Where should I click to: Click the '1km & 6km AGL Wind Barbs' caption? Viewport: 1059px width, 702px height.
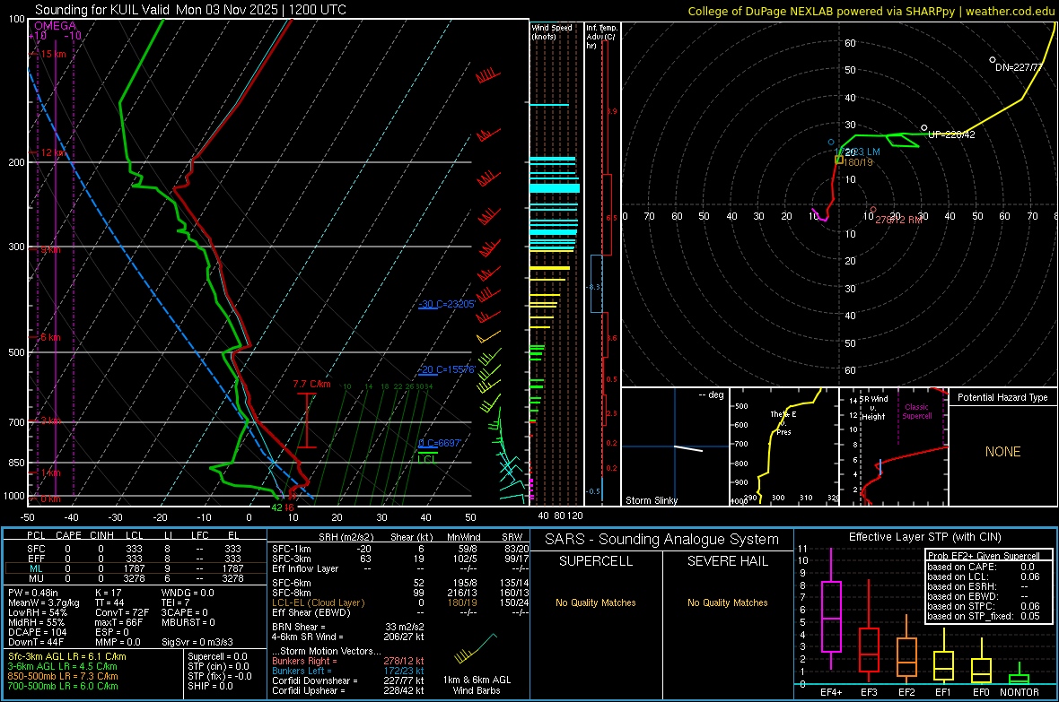477,685
